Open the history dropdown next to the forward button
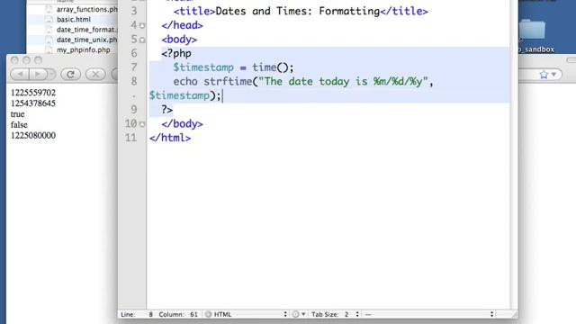The width and height of the screenshot is (576, 324). [x=51, y=74]
